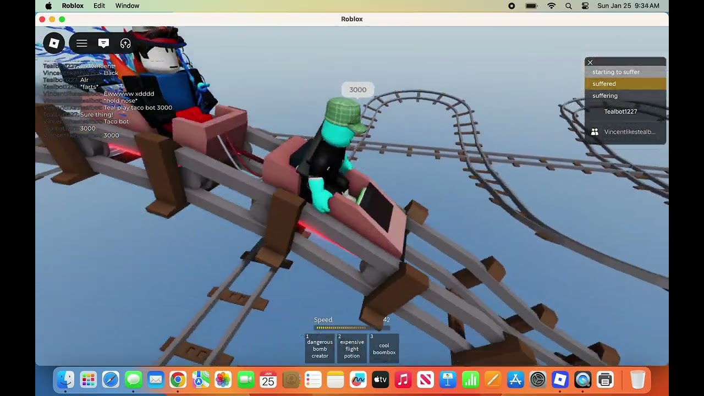
Task: Click the friends icon beside Vincentlikestealb...
Action: 595,132
